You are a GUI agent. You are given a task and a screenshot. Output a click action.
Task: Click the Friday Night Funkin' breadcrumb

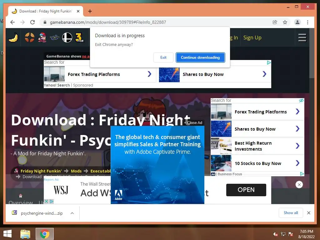pos(41,171)
